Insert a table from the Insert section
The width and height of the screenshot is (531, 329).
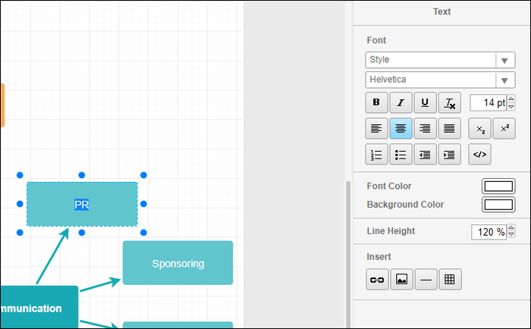click(450, 280)
